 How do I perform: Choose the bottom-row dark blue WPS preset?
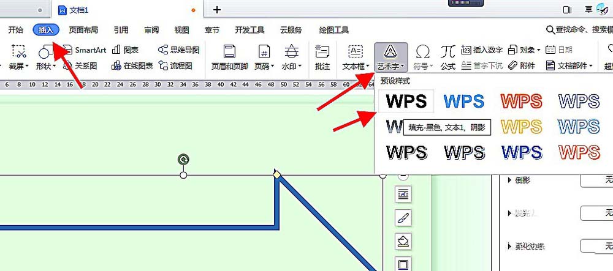pyautogui.click(x=521, y=152)
